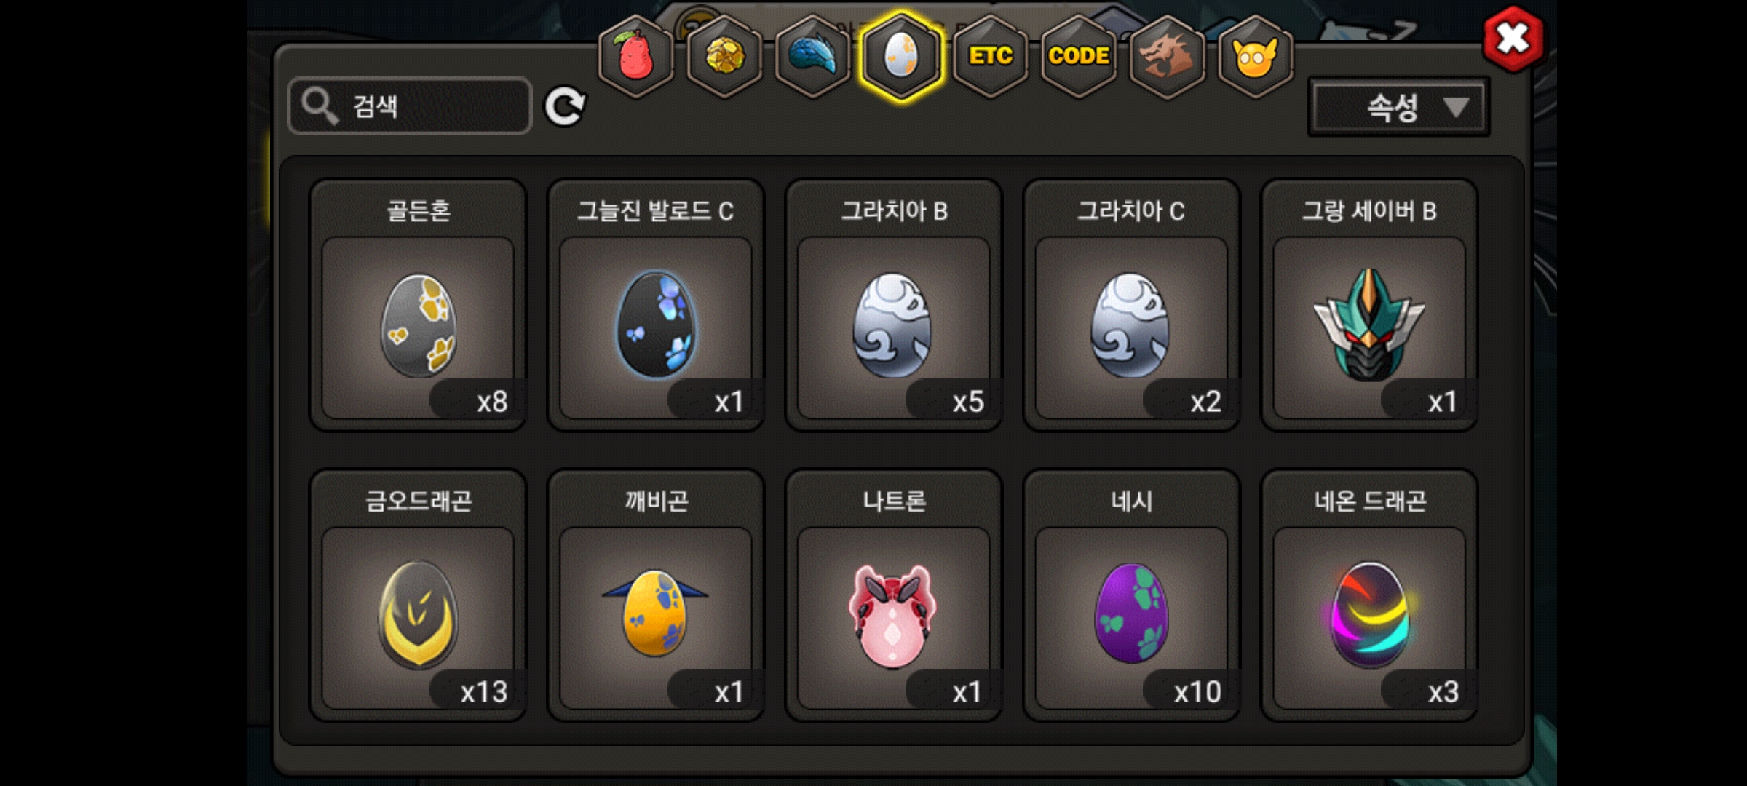Select the gold nugget category icon
The width and height of the screenshot is (1747, 786).
point(724,56)
